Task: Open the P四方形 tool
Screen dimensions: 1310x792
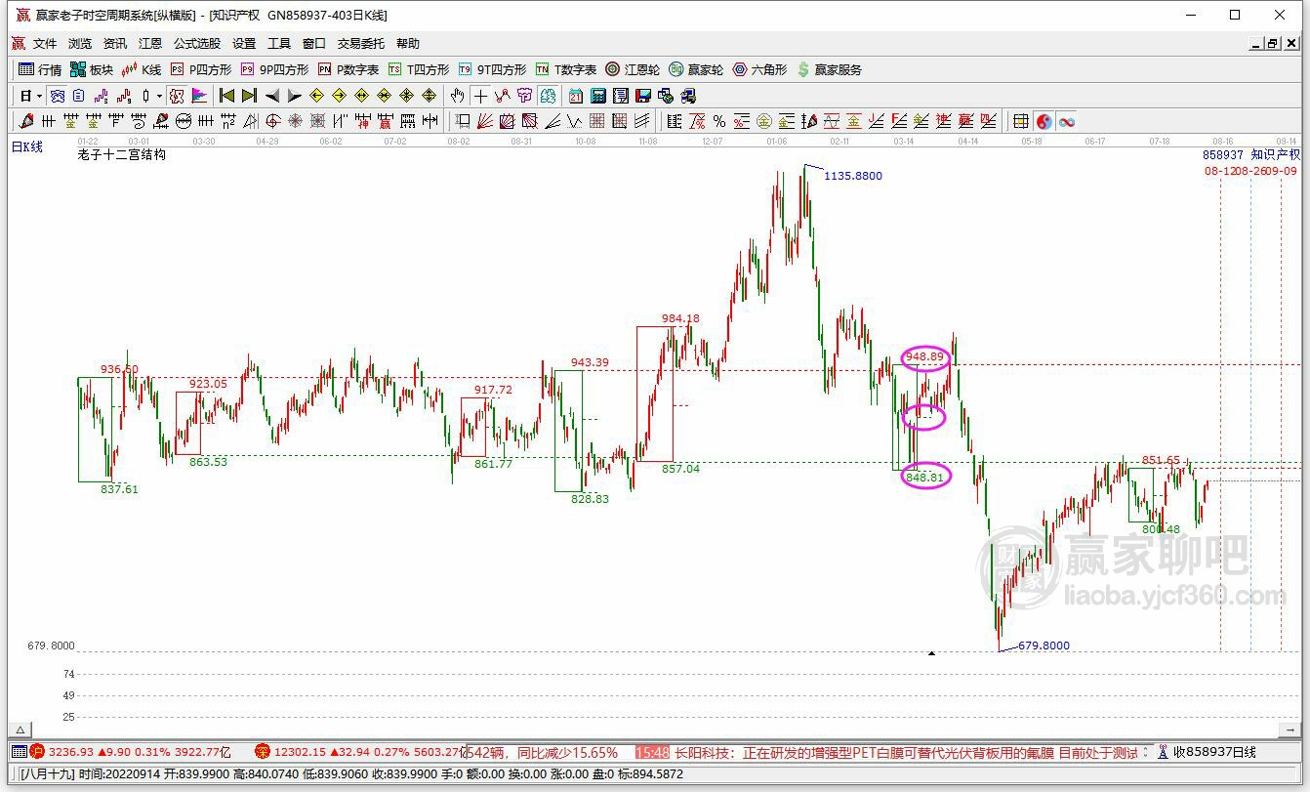Action: click(x=201, y=69)
